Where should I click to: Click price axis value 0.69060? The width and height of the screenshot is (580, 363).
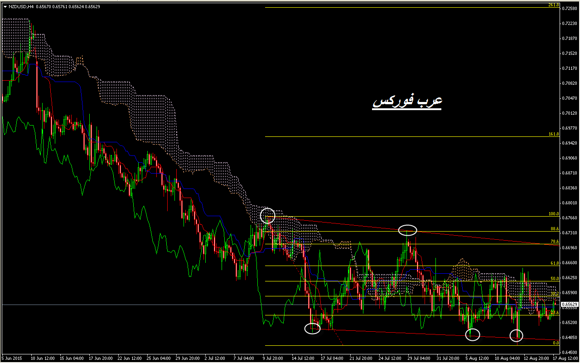coord(570,158)
